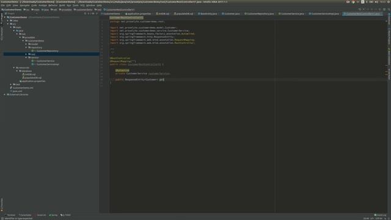Expand the test folder node
The height and width of the screenshot is (220, 391).
[11, 84]
